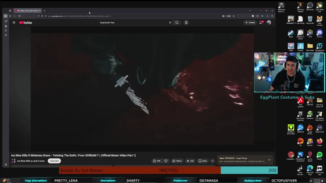Close the Ice Nine Kills tab

[x=39, y=11]
